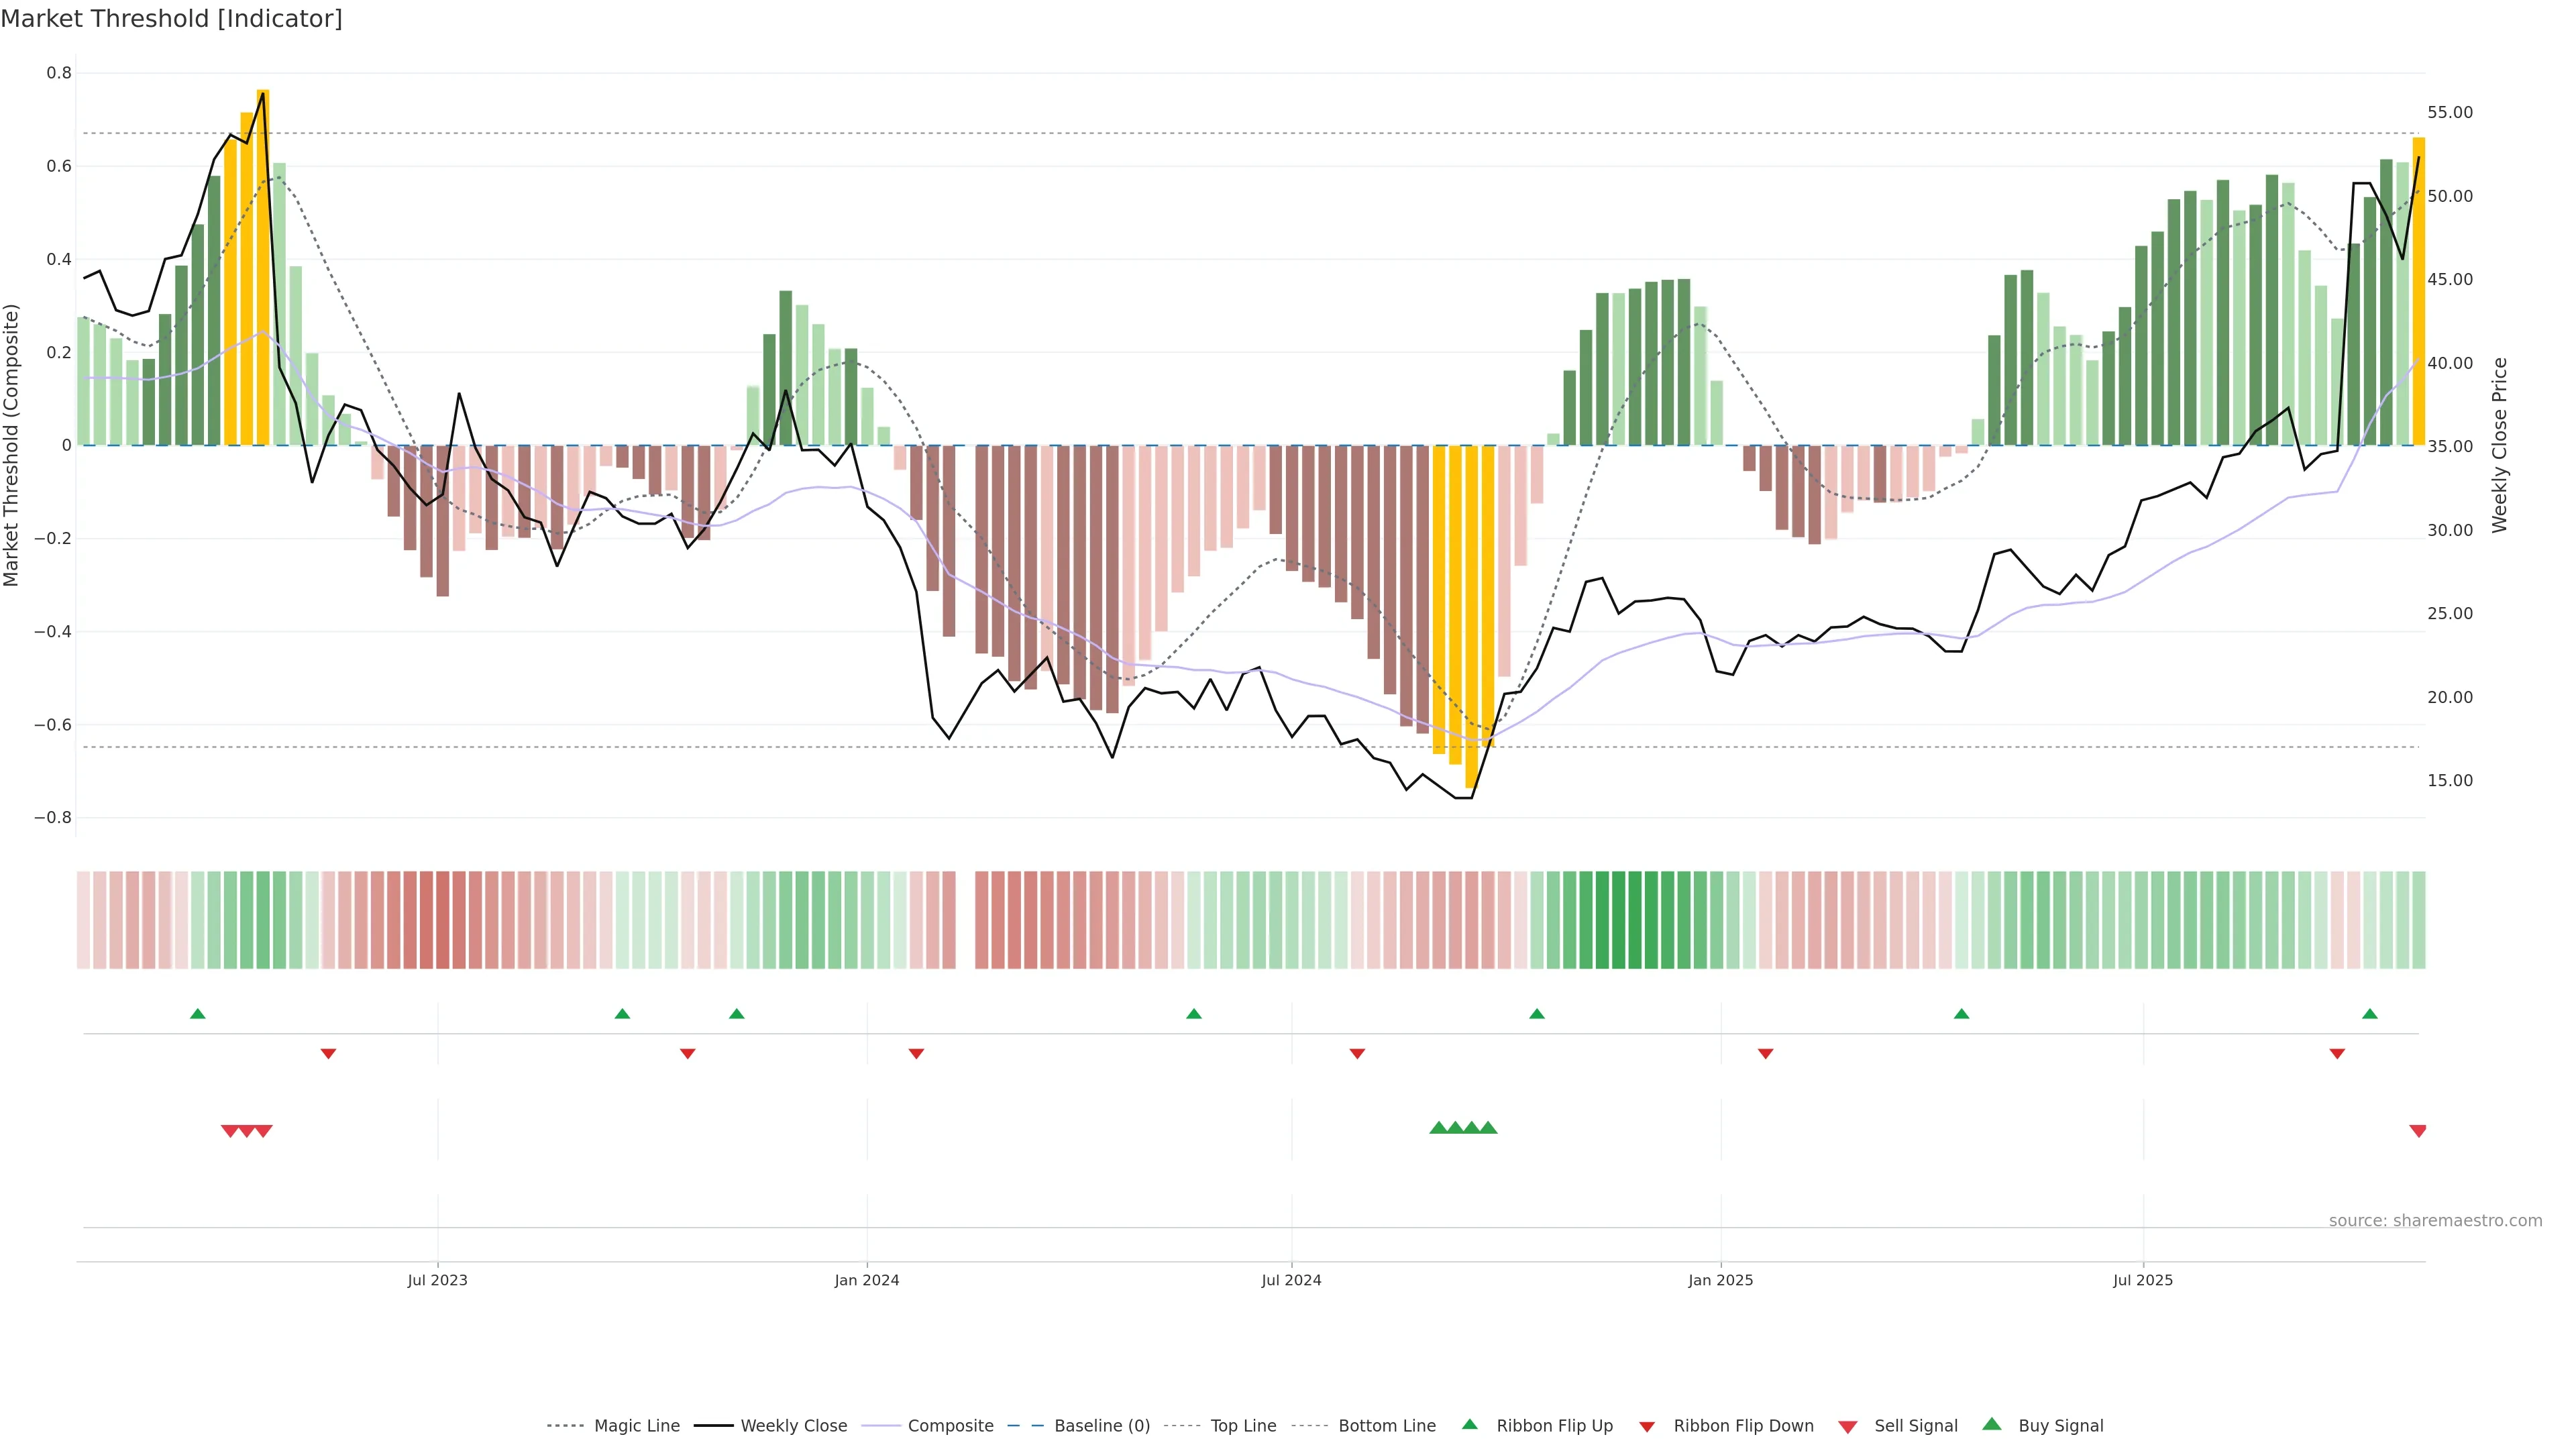The image size is (2576, 1449).
Task: Click the leftmost green Buy Signal marker
Action: [1438, 1128]
